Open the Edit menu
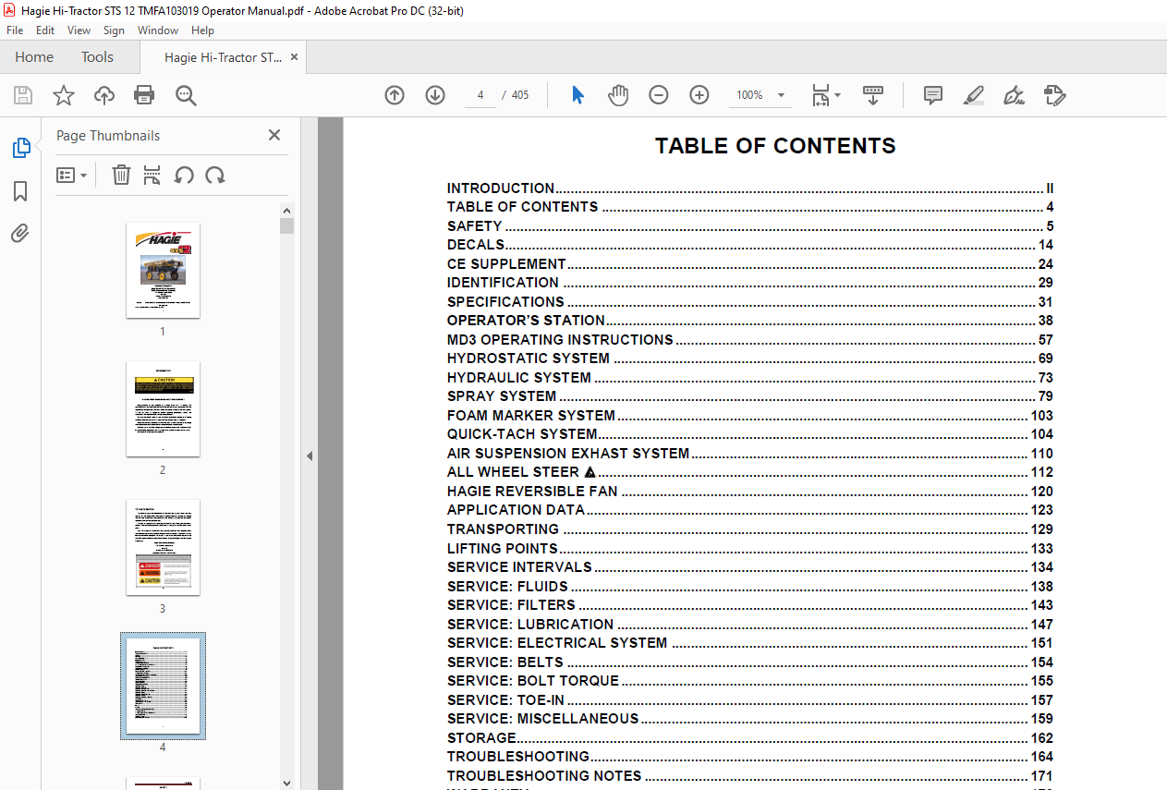Viewport: 1167px width, 790px height. pyautogui.click(x=45, y=30)
